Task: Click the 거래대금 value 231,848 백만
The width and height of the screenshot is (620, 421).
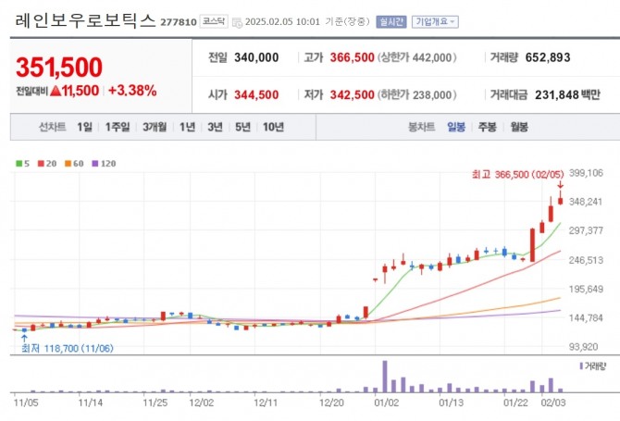Action: point(567,95)
